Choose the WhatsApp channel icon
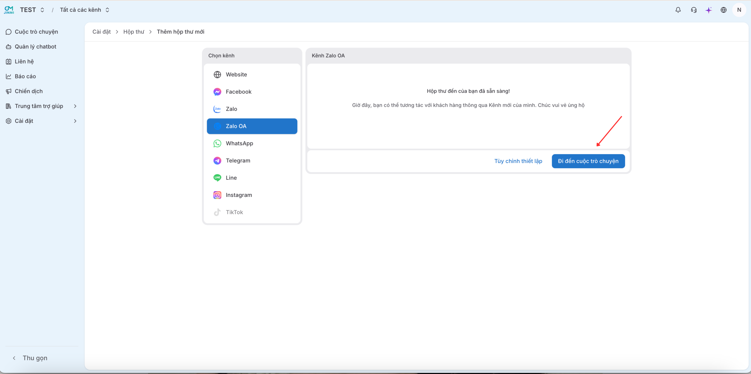 point(217,143)
